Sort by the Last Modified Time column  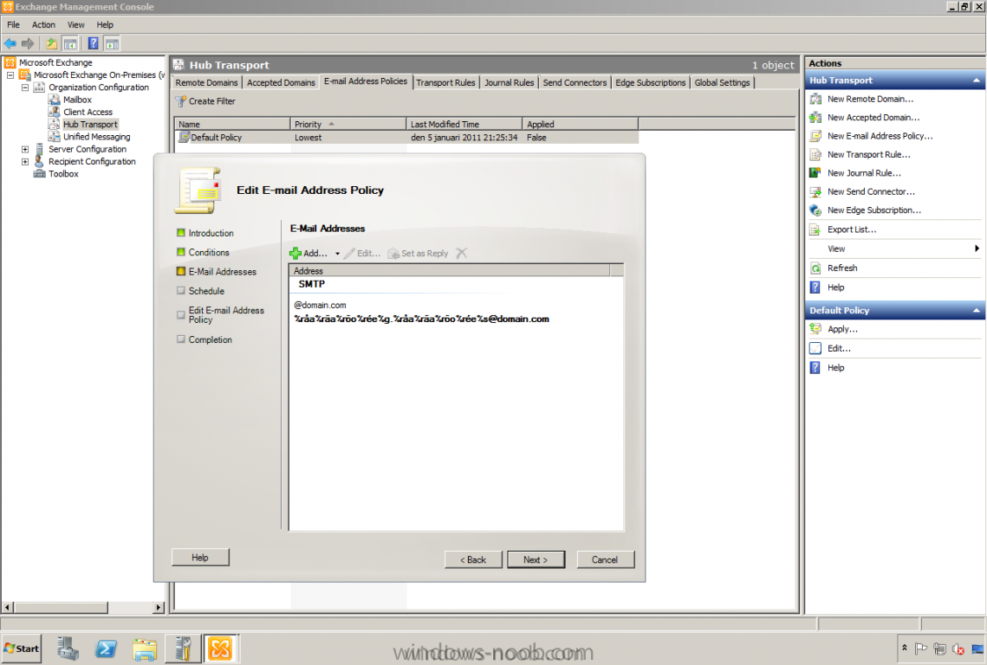click(464, 124)
